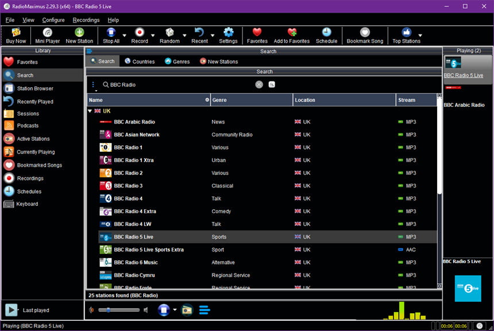Collapse the UK group in results
Screen dimensions: 494x331
(x=90, y=111)
